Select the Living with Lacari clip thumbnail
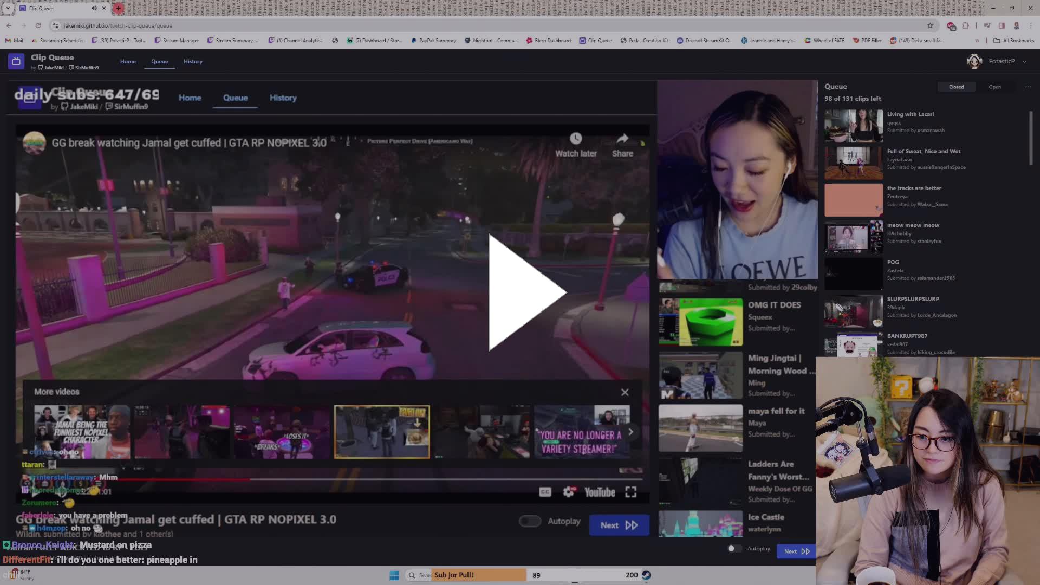This screenshot has height=585, width=1040. pos(854,126)
